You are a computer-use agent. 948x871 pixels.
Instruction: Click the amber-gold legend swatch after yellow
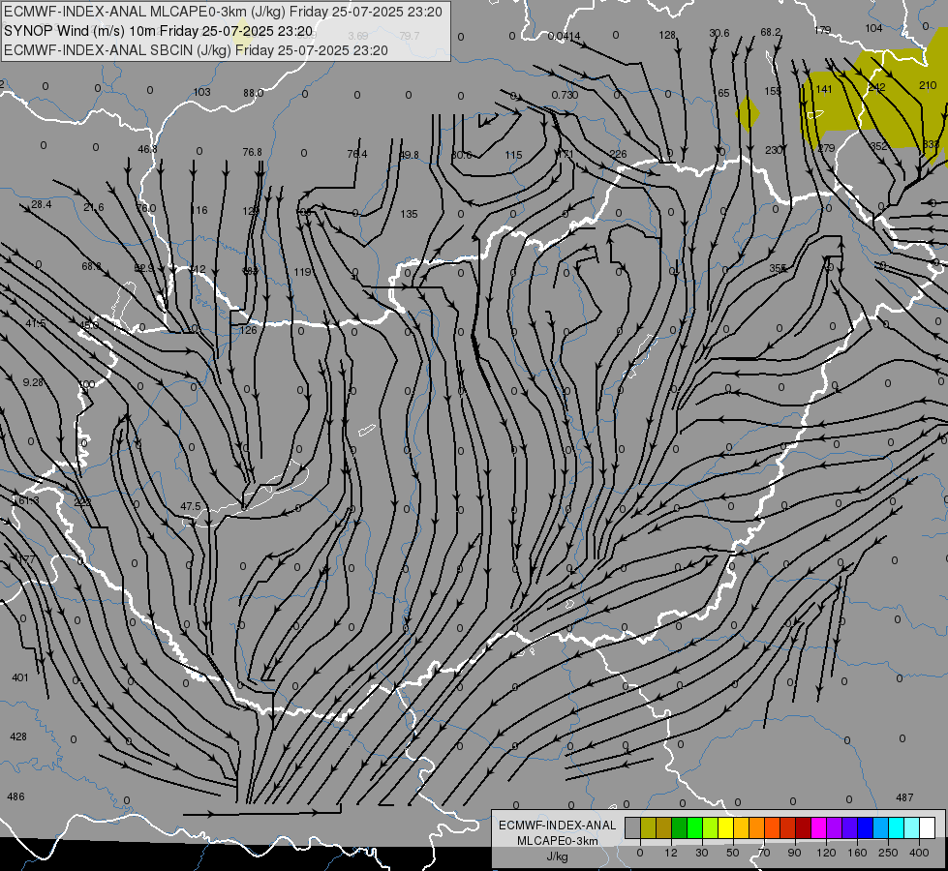click(741, 827)
